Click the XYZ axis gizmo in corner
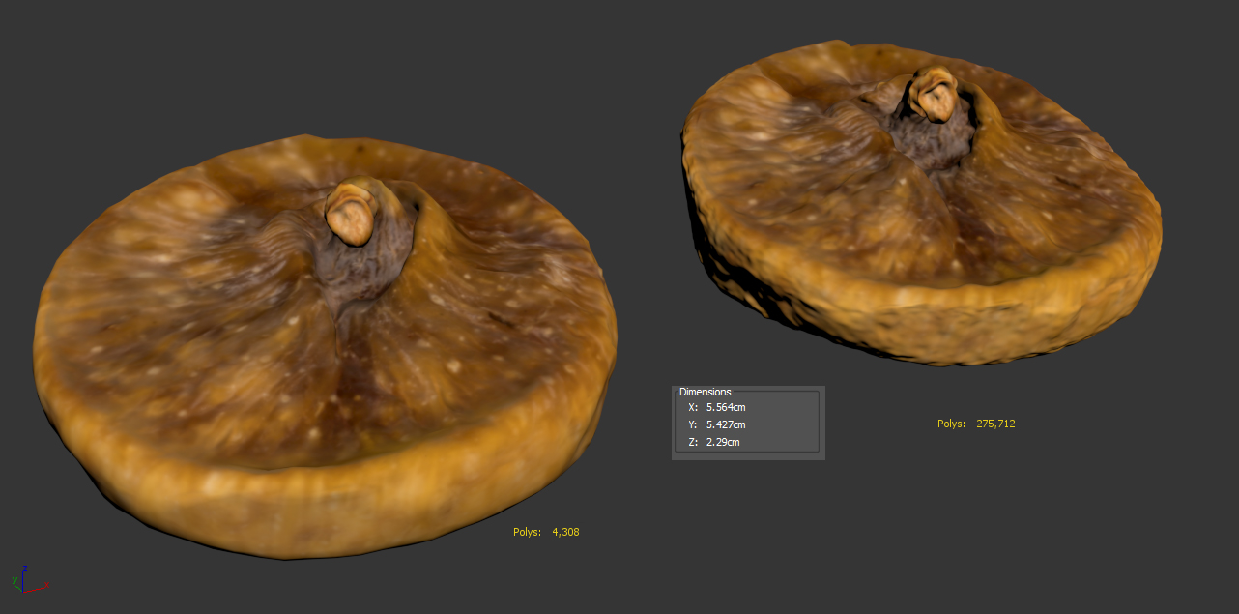The width and height of the screenshot is (1239, 614). (31, 579)
